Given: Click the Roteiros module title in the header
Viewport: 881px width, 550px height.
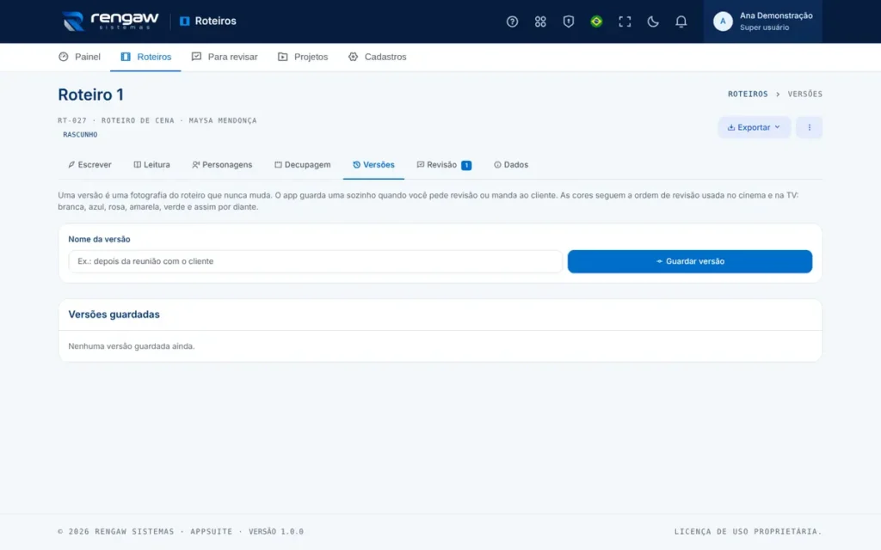Looking at the screenshot, I should click(x=208, y=21).
